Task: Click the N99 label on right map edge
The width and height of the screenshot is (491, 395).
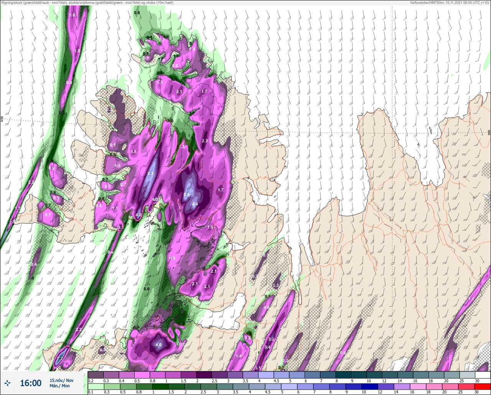Action: coord(489,132)
